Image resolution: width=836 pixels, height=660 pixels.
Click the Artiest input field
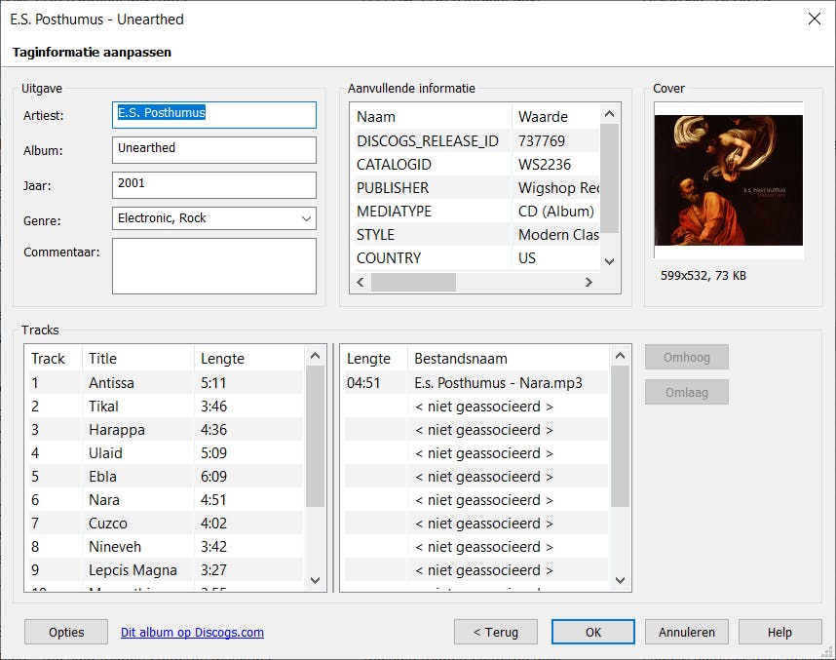213,115
